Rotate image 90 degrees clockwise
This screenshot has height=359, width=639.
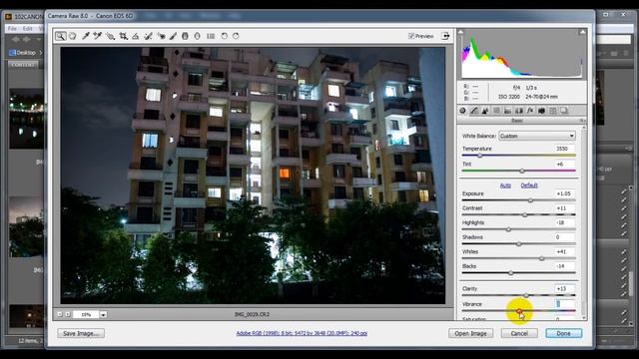click(236, 36)
